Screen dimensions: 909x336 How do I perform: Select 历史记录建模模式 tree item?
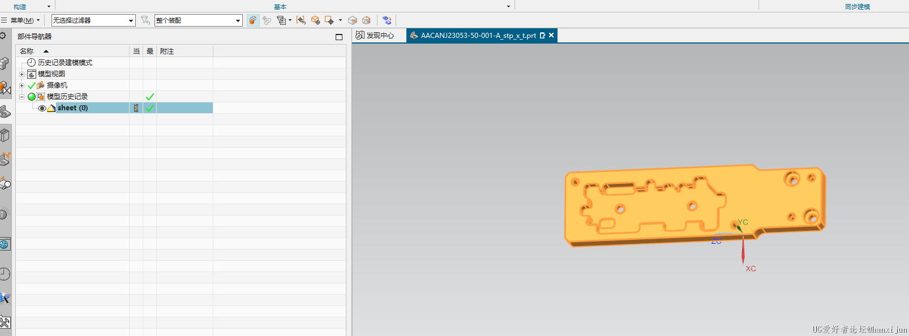65,63
